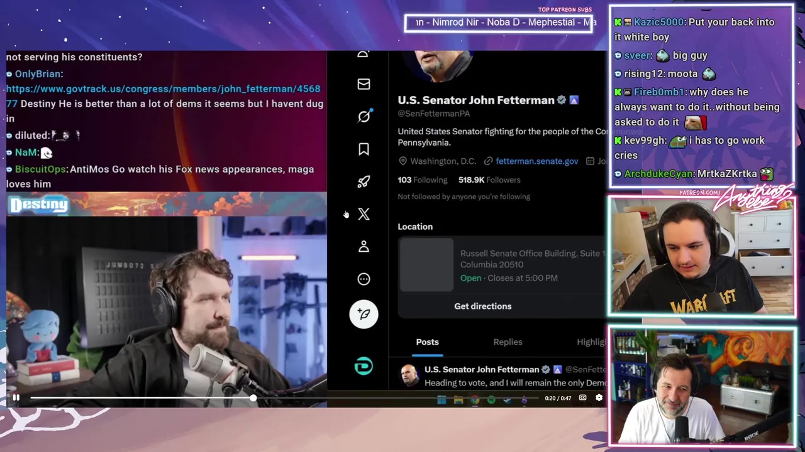Open video player settings gear

click(599, 397)
